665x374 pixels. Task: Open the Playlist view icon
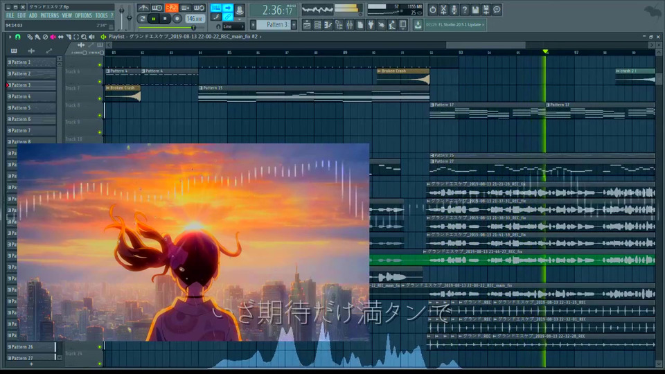click(307, 25)
